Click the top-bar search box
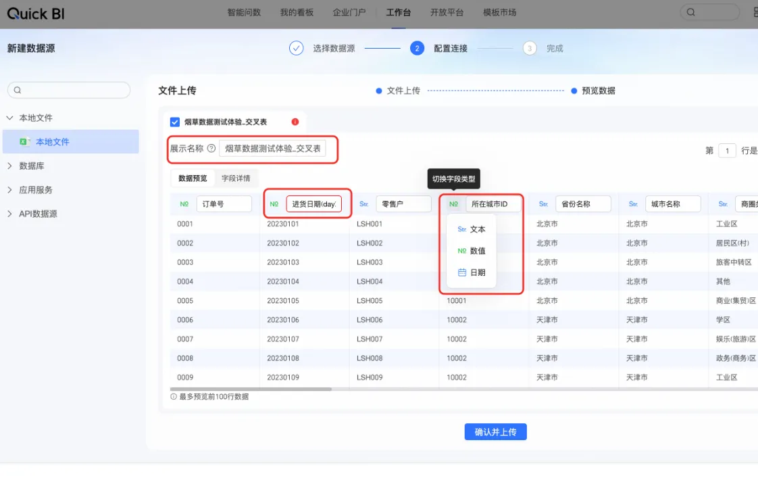758x478 pixels. (709, 12)
